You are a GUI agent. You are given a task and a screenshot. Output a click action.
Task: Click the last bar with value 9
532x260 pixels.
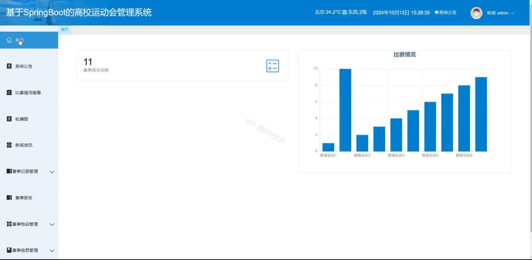click(481, 114)
